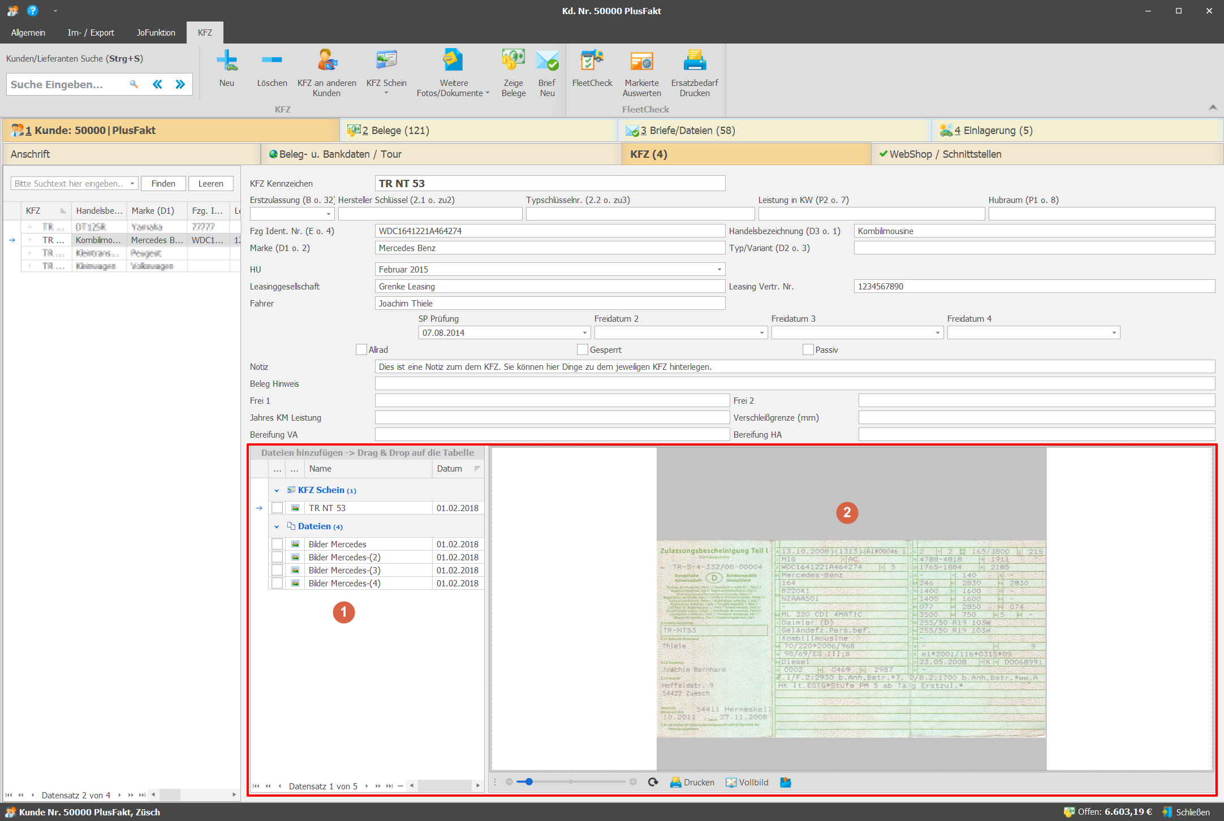Open the 4 Einlagerung (5) tab
The image size is (1224, 821).
tap(1077, 130)
